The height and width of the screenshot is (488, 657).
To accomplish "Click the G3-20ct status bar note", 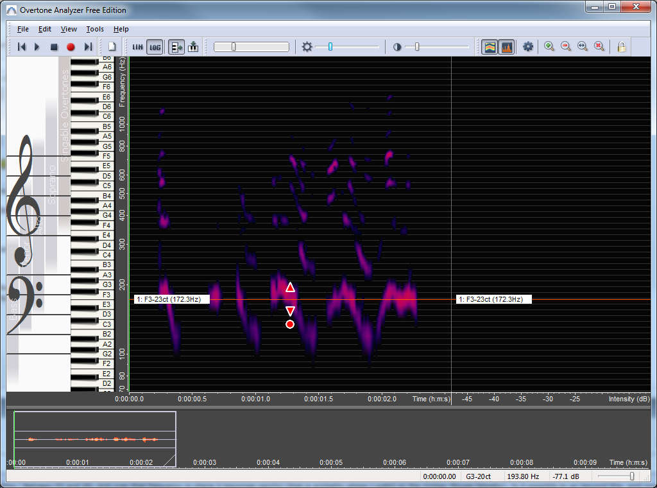I will 478,476.
